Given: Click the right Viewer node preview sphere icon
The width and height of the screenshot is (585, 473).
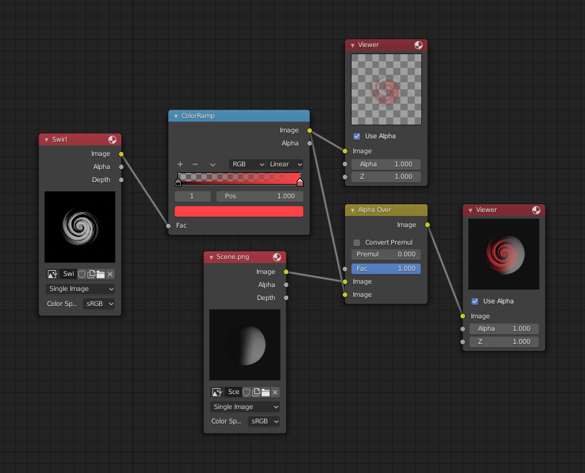Looking at the screenshot, I should click(536, 210).
